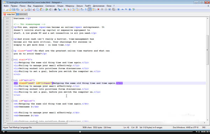210x134 pixels.
Task: Toggle INS insert mode in status bar
Action: tap(204, 127)
